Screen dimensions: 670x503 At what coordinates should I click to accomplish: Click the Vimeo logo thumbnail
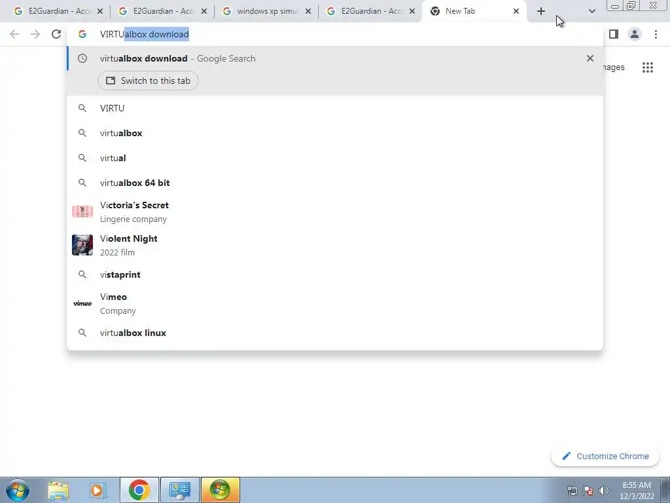[x=82, y=303]
